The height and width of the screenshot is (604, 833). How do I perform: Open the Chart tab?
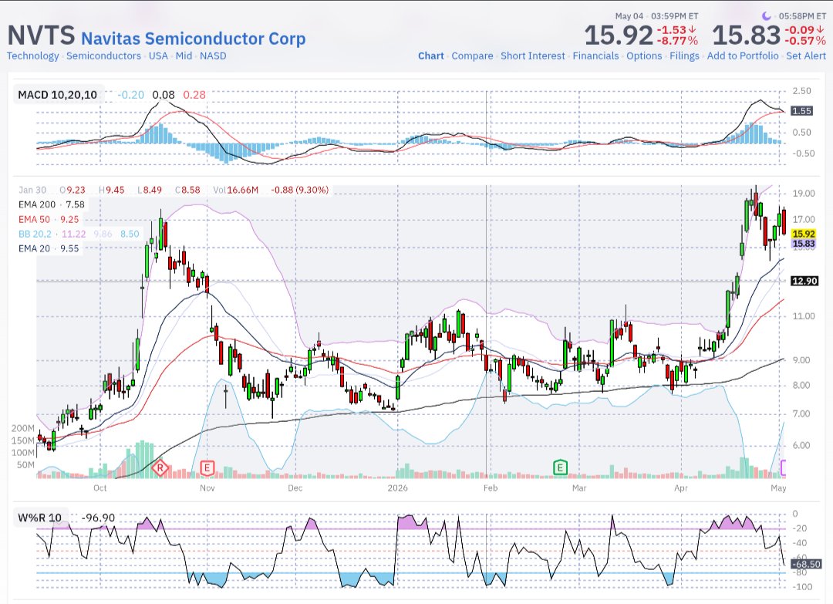click(431, 56)
